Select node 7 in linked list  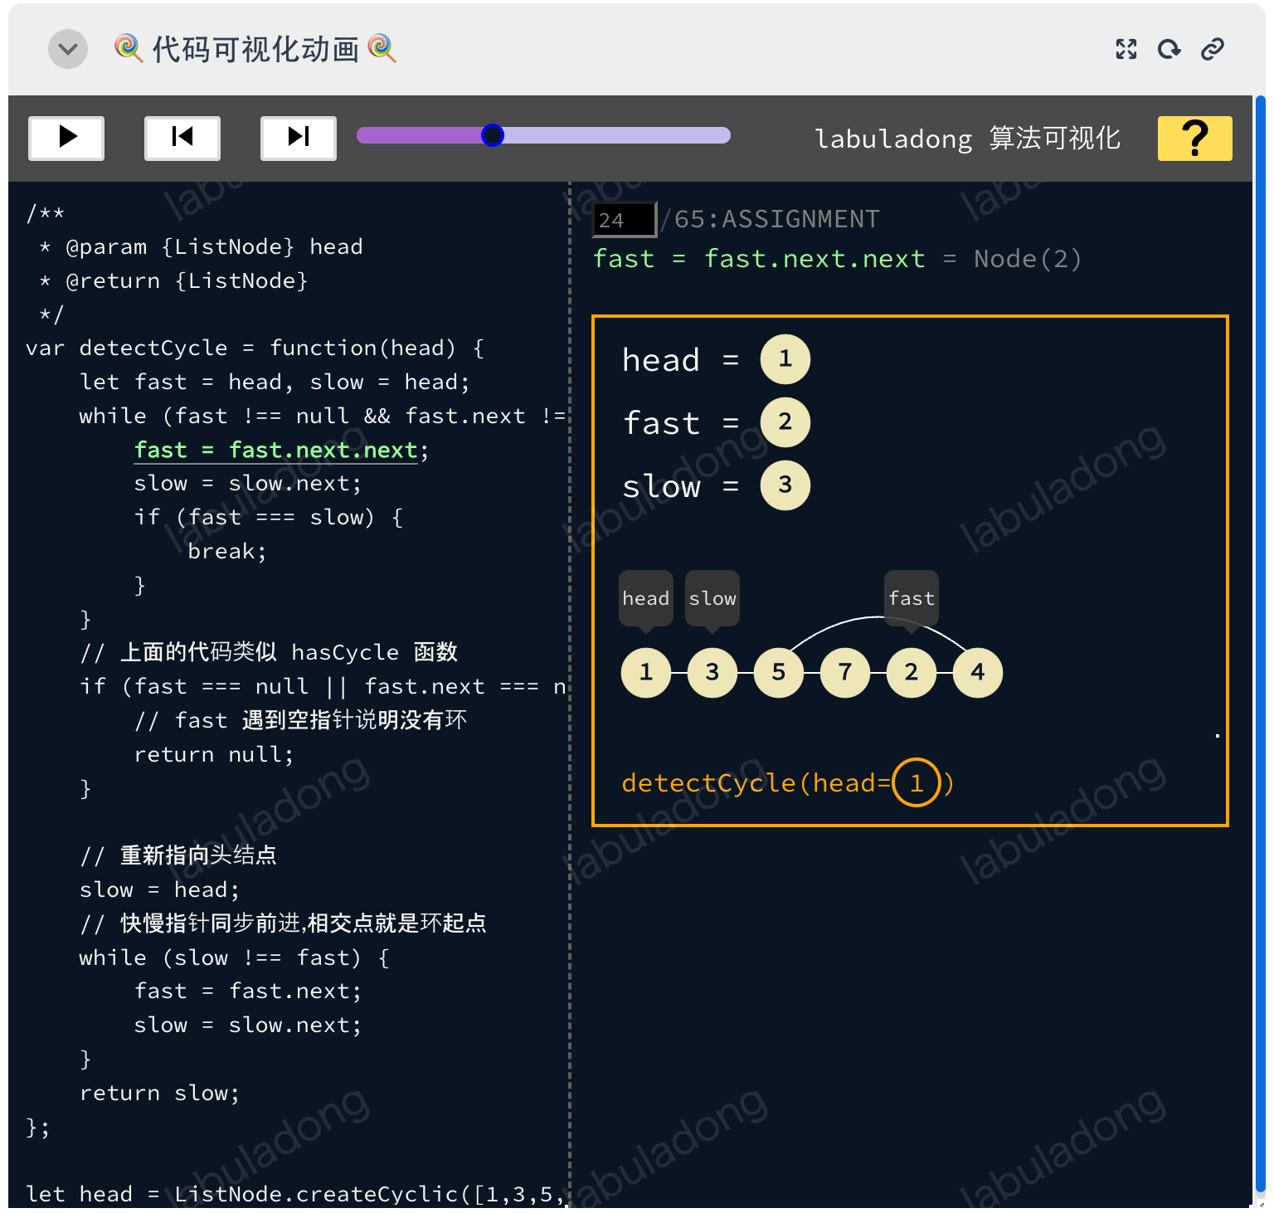point(844,672)
